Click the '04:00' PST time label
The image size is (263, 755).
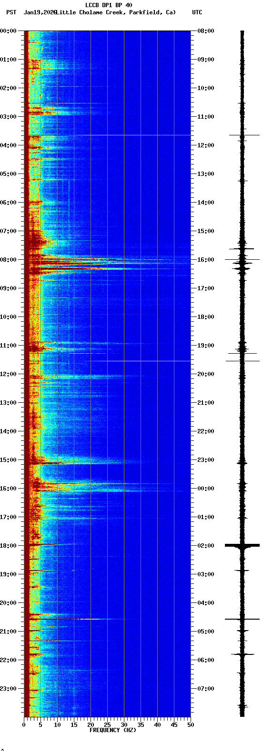pos(8,145)
